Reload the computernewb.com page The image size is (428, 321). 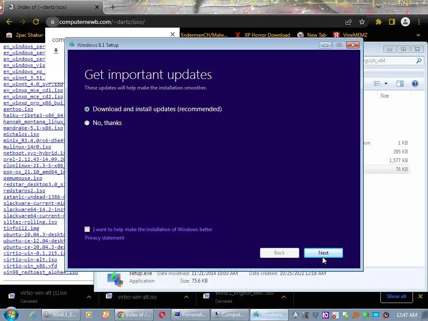tap(36, 22)
